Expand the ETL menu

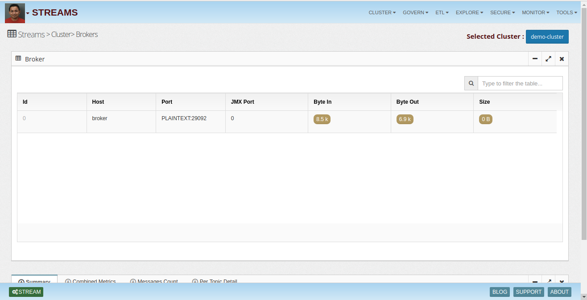(x=442, y=12)
